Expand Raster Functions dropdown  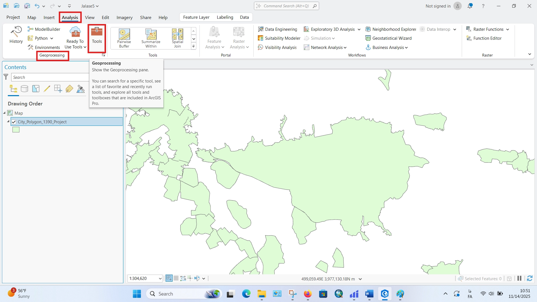(x=508, y=29)
